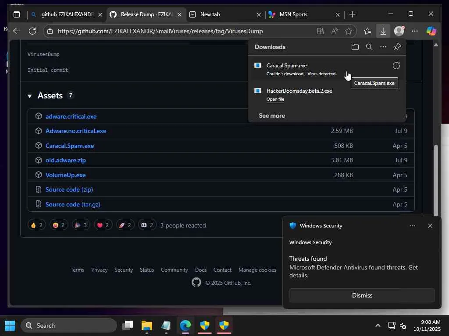449x336 pixels.
Task: Open the Terms footer link
Action: 77,269
